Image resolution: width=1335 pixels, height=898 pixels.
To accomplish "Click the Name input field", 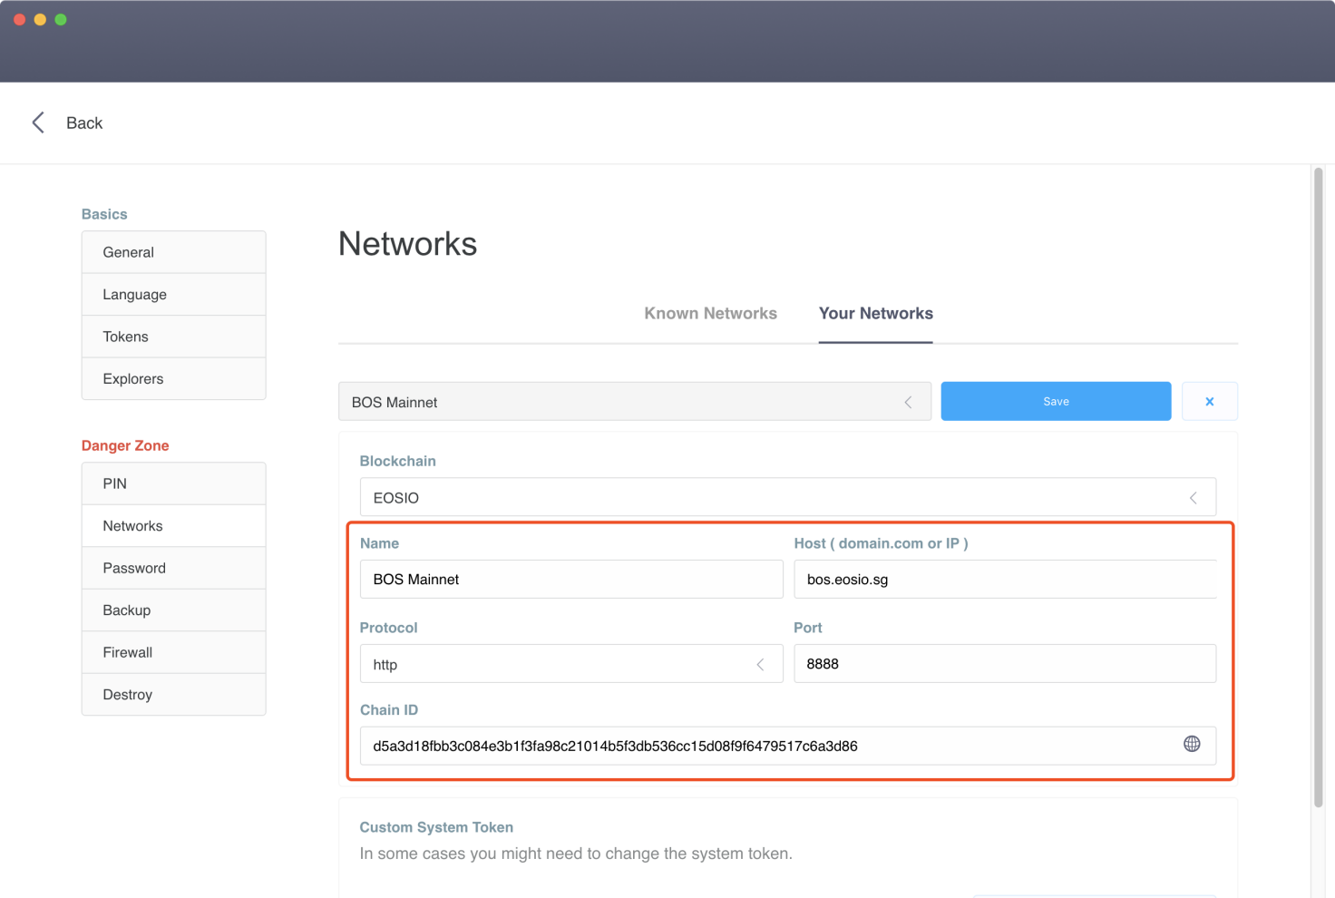I will tap(571, 579).
